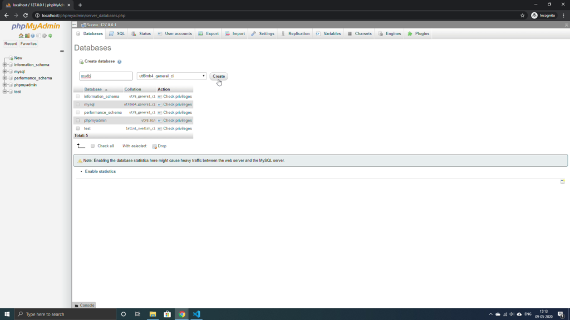Click the Enable statistics link
570x320 pixels.
click(x=100, y=172)
